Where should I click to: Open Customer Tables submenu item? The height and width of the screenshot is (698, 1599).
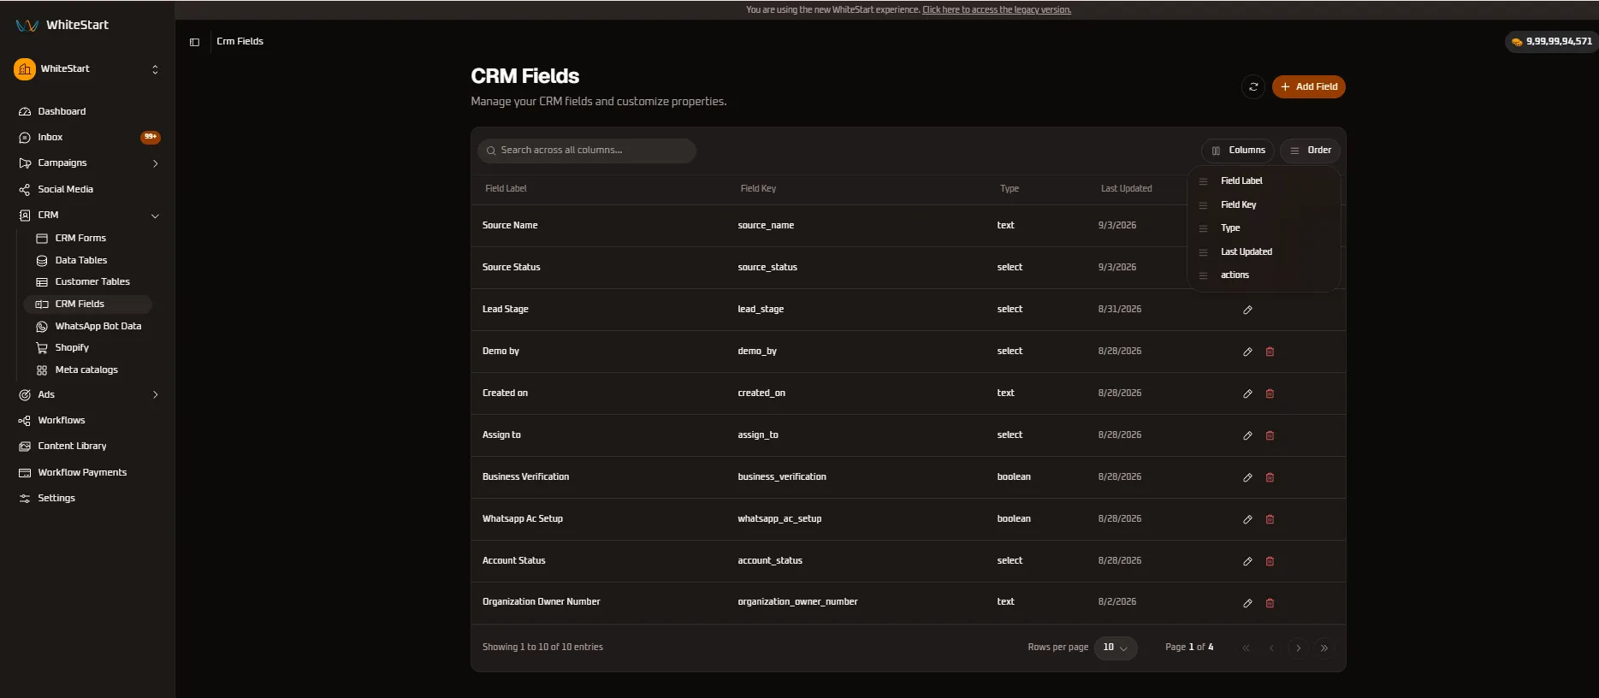tap(92, 281)
